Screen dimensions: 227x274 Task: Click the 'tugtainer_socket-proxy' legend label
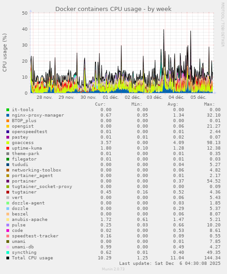42,187
